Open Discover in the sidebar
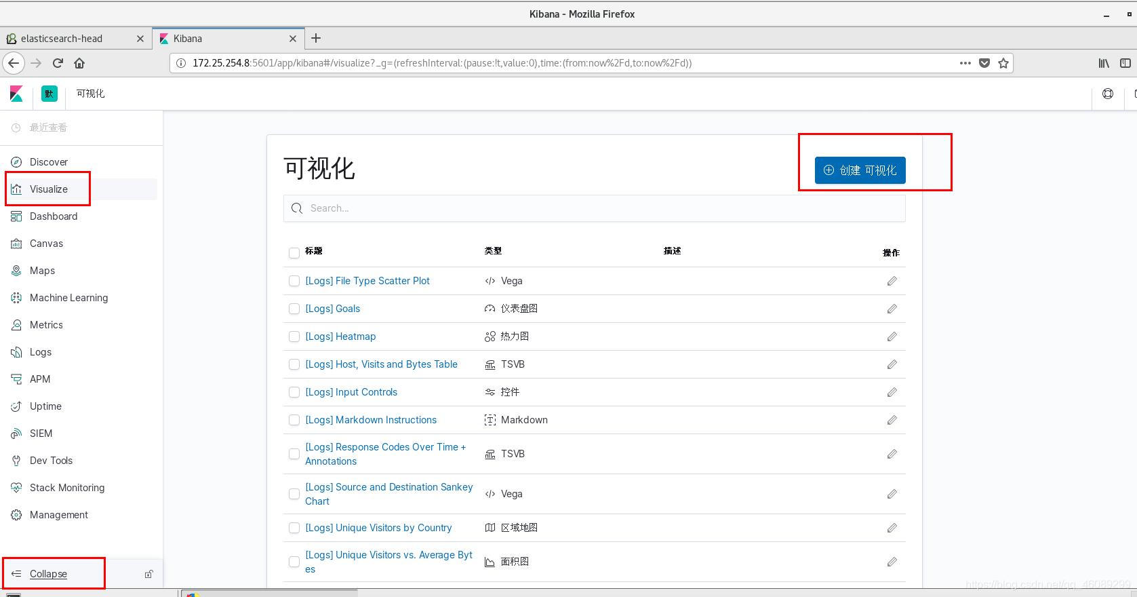1137x597 pixels. (x=49, y=162)
